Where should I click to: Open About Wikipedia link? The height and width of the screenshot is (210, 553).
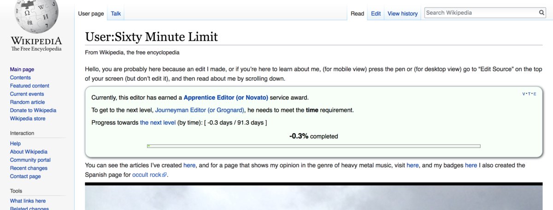29,152
